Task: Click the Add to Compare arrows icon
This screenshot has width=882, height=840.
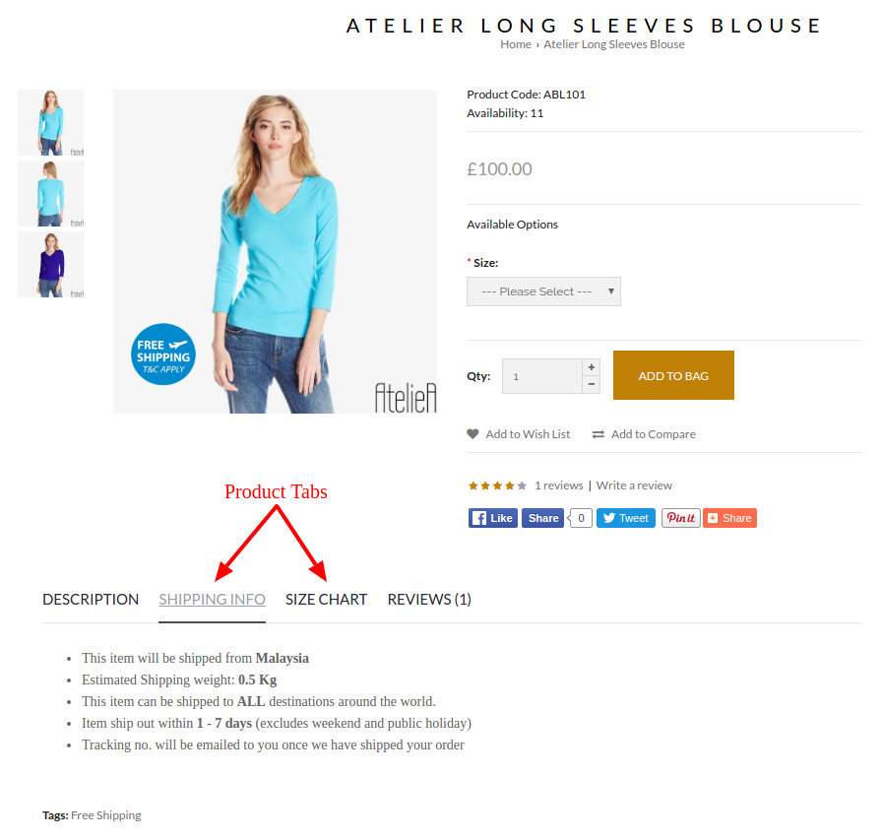Action: click(598, 434)
